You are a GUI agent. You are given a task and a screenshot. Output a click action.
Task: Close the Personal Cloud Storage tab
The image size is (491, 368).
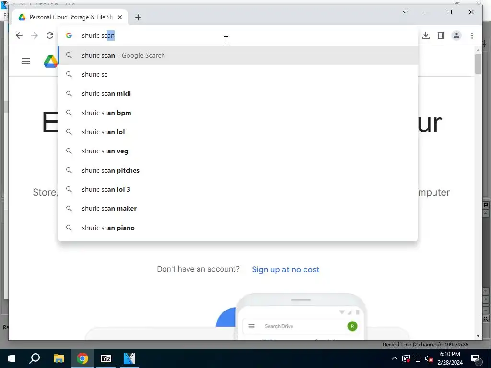[119, 17]
